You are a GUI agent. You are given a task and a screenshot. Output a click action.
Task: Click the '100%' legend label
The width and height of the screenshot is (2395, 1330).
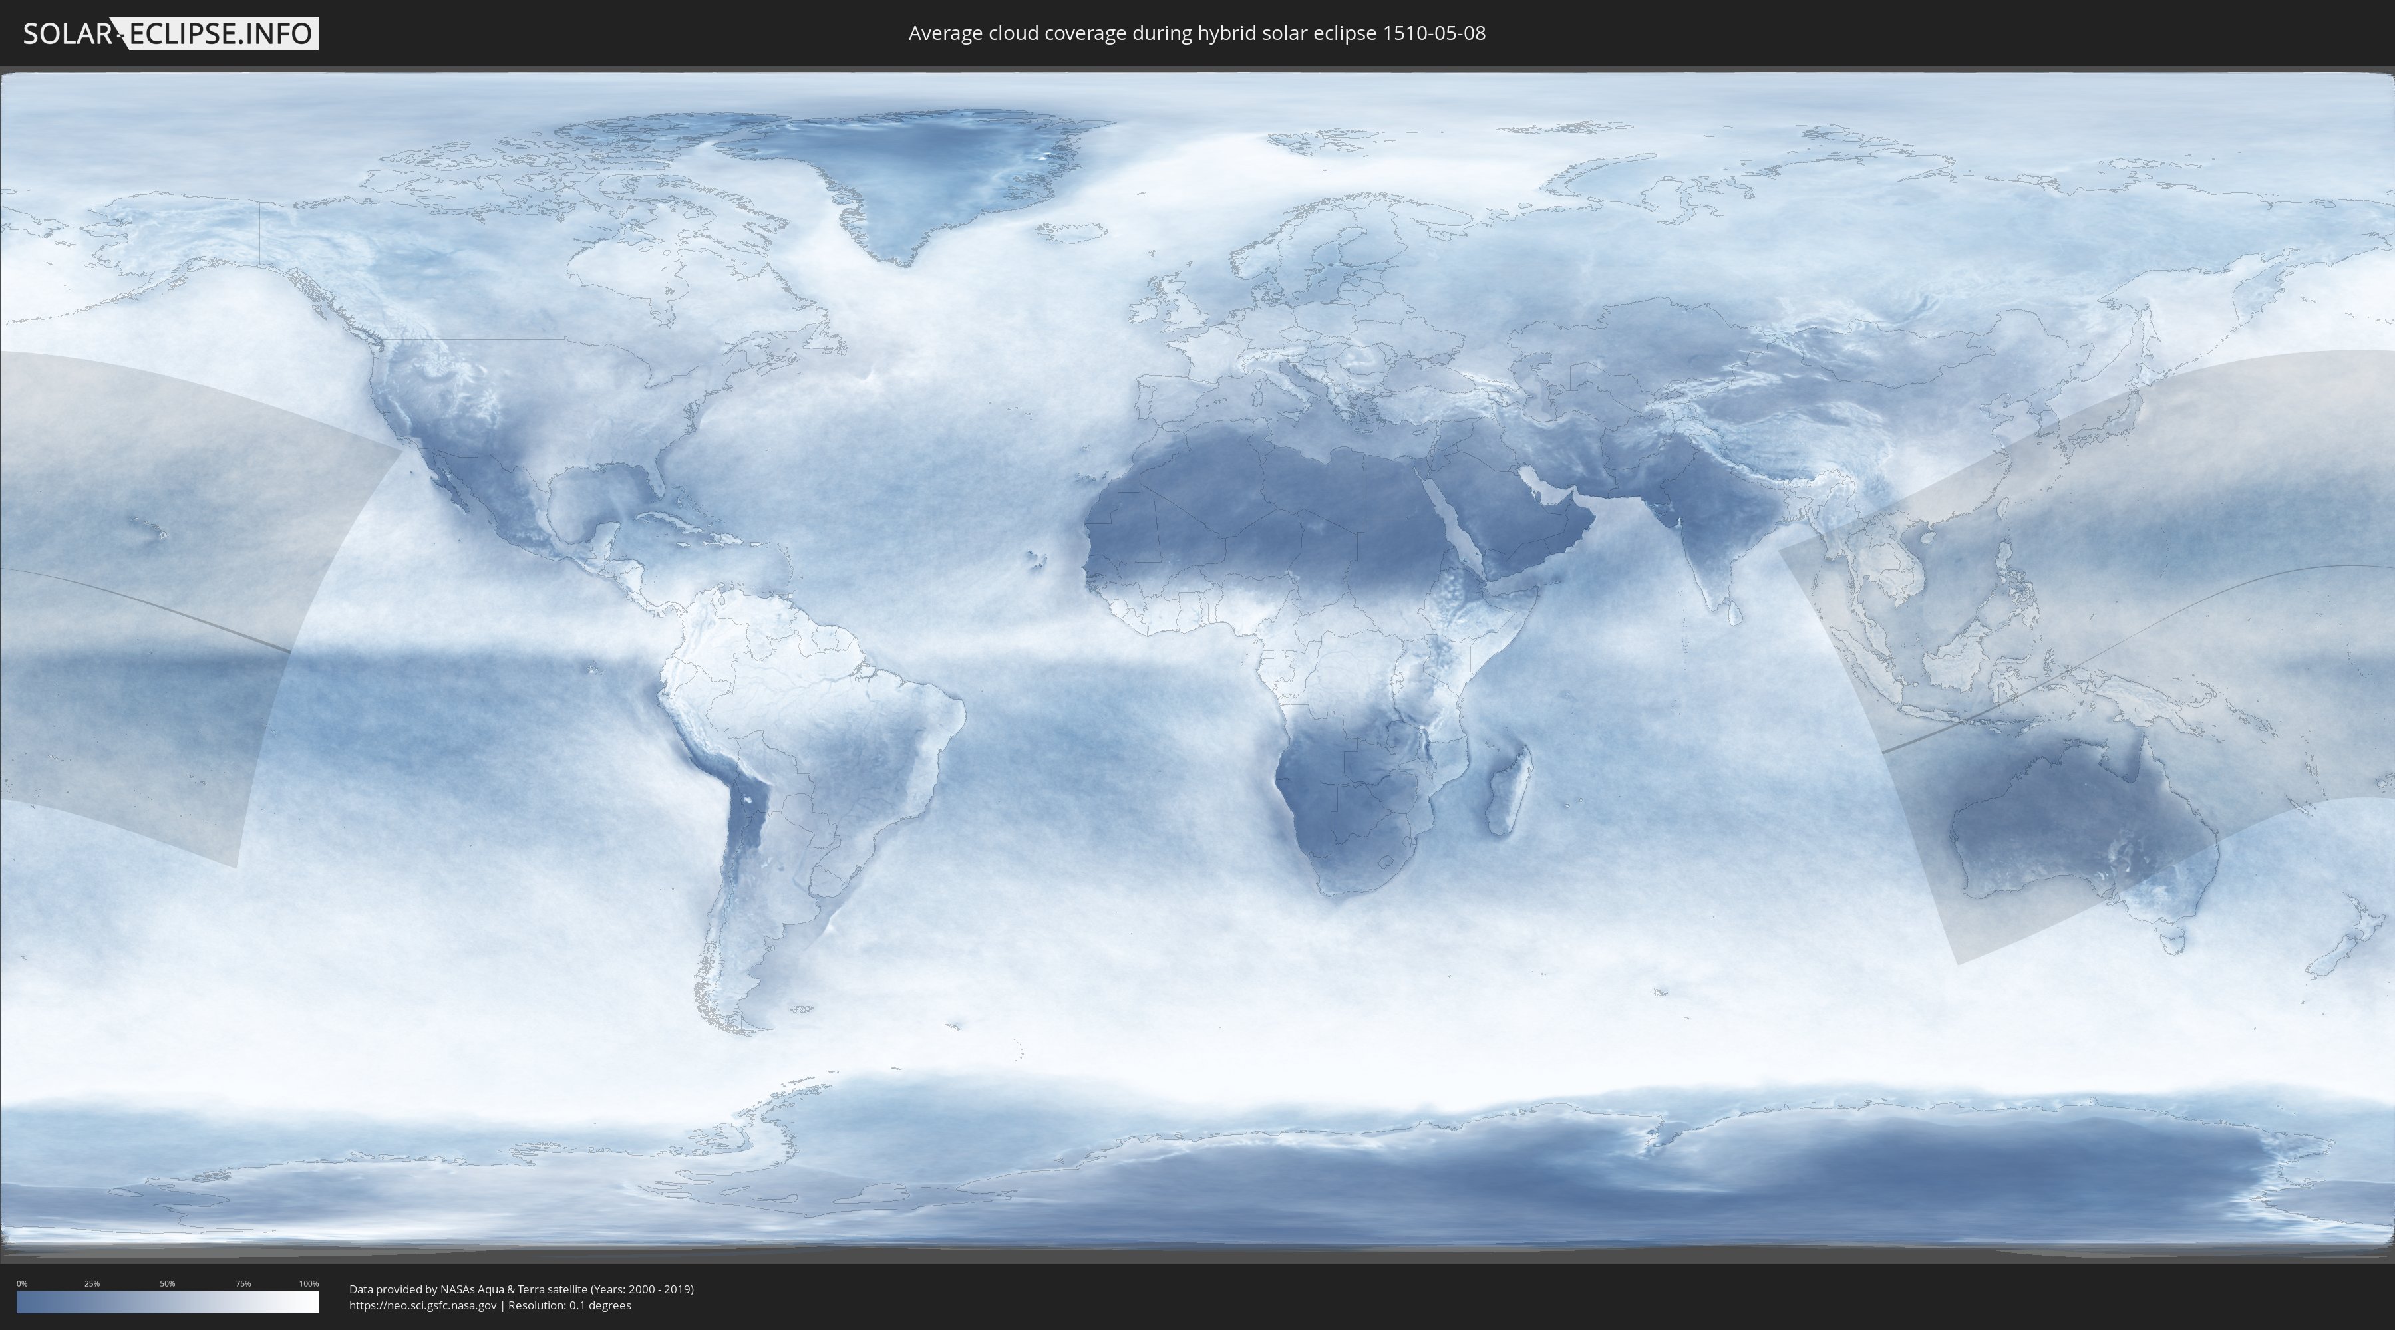309,1283
